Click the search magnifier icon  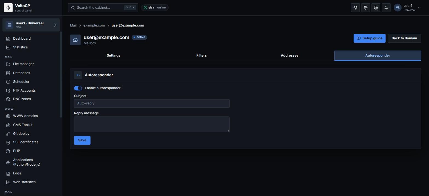coord(73,8)
